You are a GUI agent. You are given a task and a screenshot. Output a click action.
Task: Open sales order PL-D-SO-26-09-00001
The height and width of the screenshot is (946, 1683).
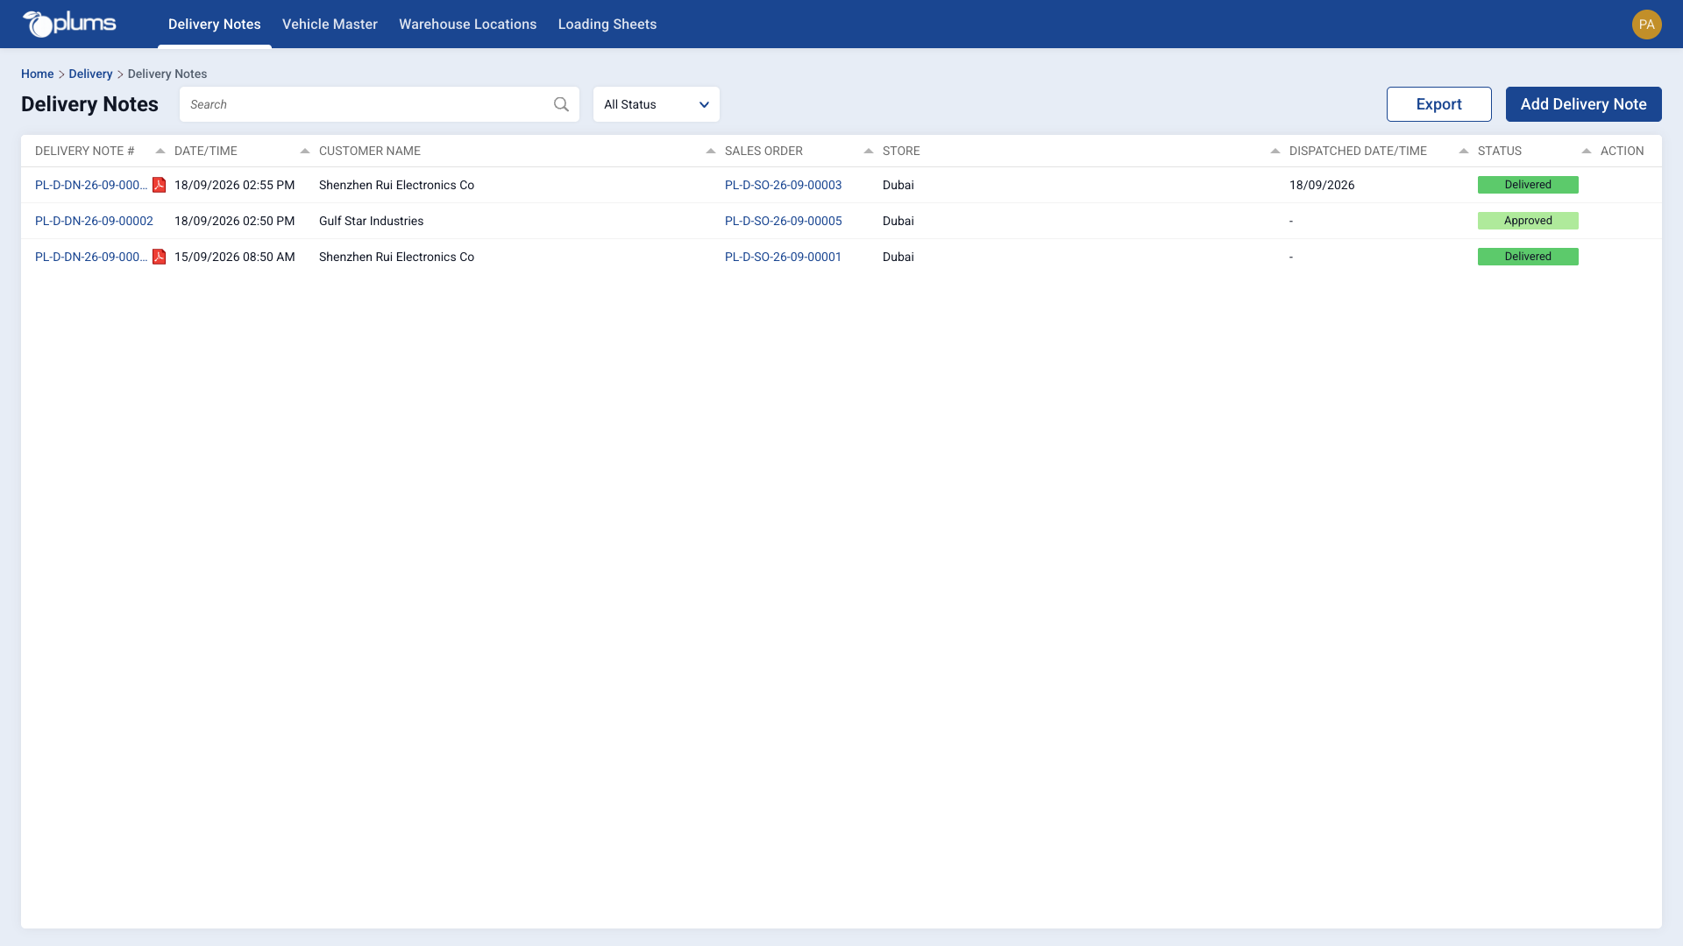point(783,257)
